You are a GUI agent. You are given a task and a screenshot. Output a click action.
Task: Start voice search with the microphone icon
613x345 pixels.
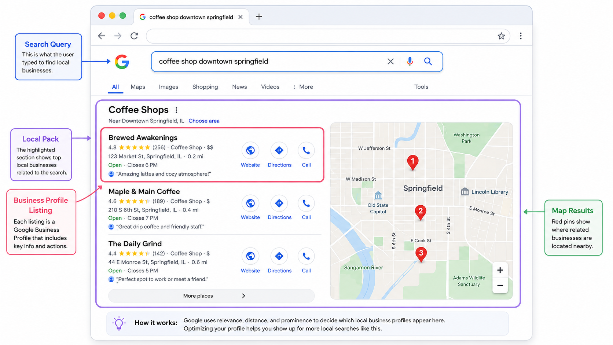click(410, 62)
